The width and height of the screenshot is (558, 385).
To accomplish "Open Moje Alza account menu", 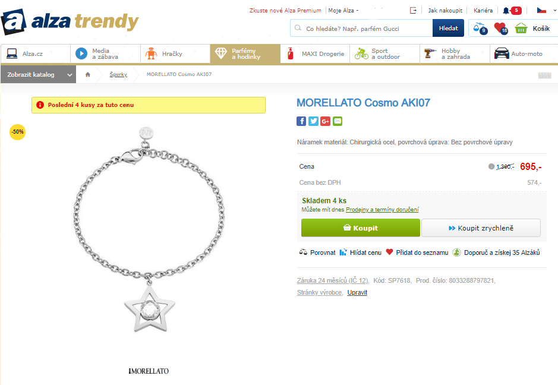I will 343,10.
